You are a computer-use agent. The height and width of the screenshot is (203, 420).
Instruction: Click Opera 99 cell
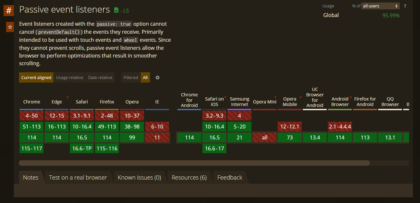[x=132, y=137]
